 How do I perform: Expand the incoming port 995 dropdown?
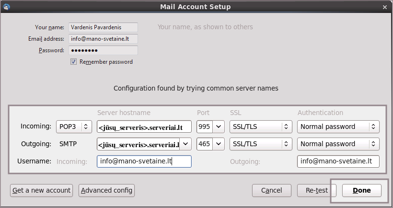(219, 127)
